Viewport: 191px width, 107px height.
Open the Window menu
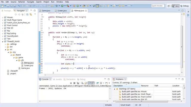point(60,2)
